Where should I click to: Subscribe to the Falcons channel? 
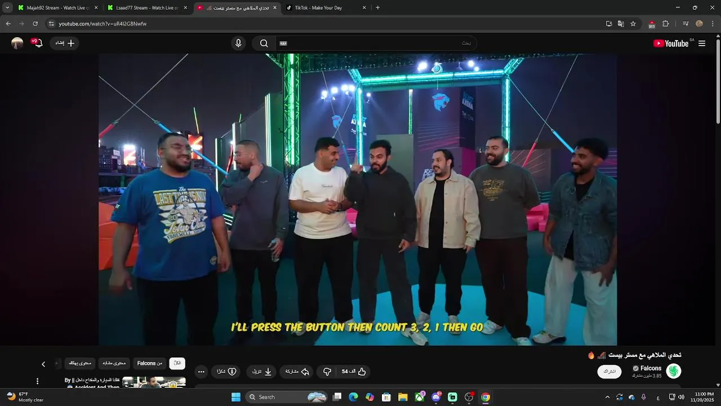(609, 372)
